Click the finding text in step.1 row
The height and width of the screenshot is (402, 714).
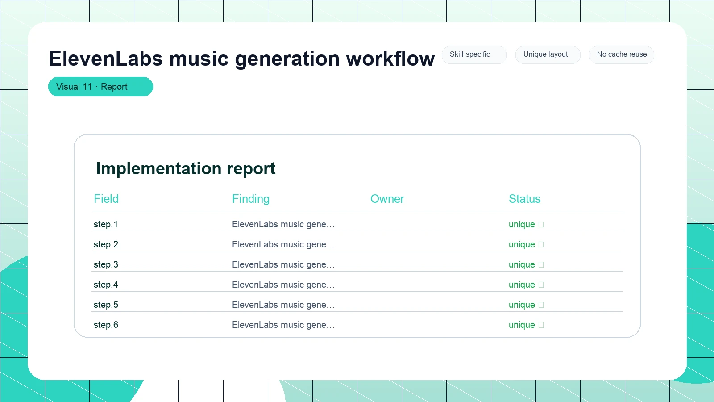pos(283,224)
